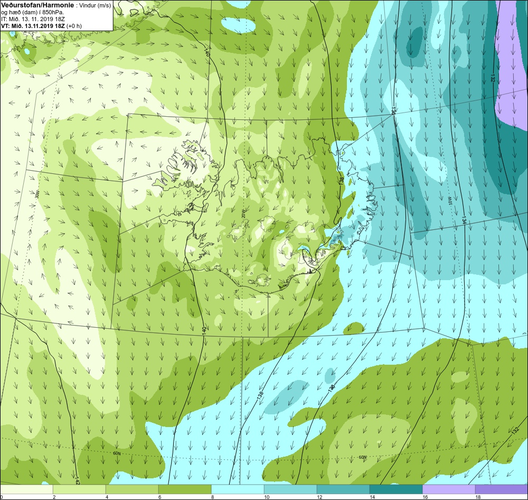Image resolution: width=528 pixels, height=500 pixels.
Task: Click the "142" height contour label
Action: (x=78, y=480)
